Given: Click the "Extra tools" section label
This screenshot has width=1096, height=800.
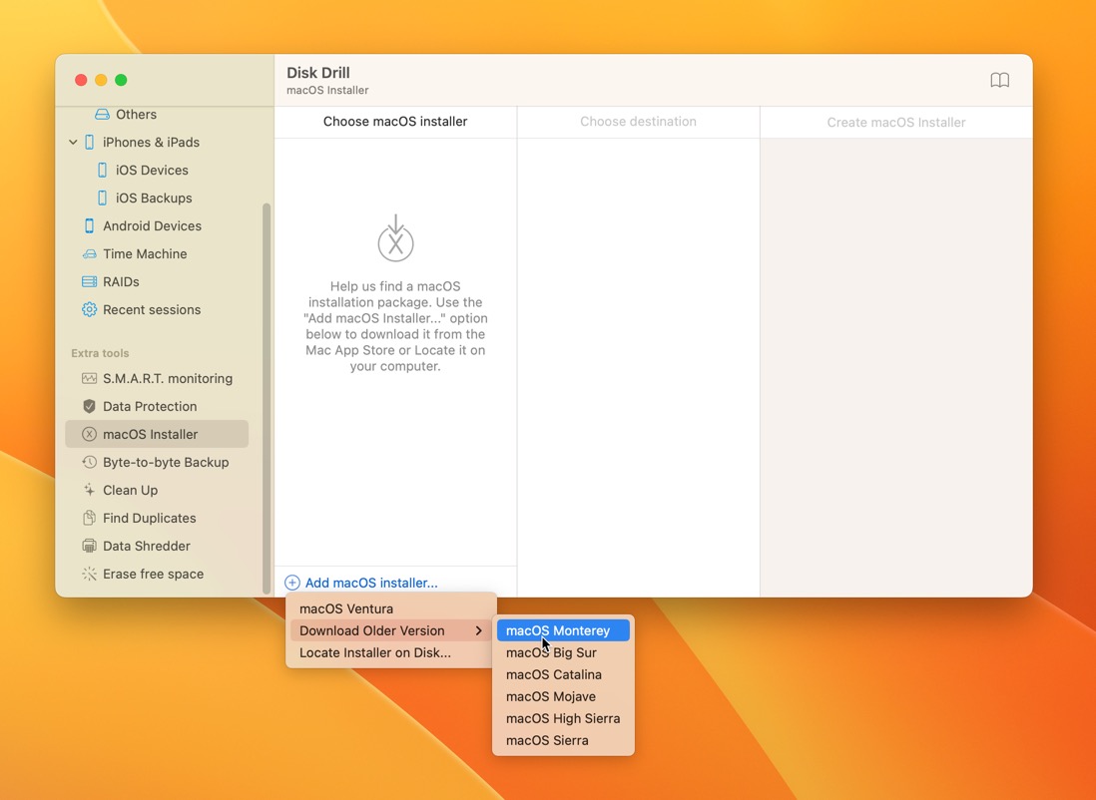Looking at the screenshot, I should pyautogui.click(x=100, y=353).
